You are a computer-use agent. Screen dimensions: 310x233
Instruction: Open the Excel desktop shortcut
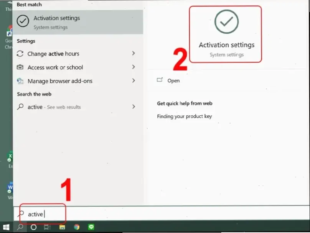click(10, 157)
